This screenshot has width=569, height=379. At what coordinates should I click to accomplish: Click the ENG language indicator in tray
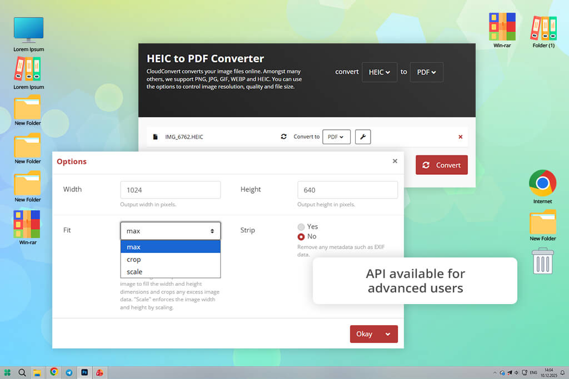(x=533, y=372)
